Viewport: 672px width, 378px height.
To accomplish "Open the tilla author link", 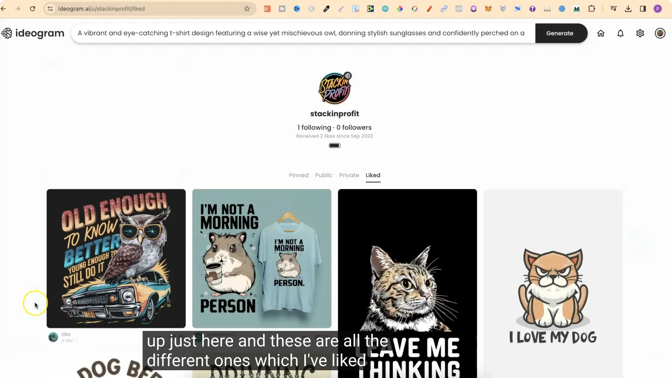I will pos(66,334).
